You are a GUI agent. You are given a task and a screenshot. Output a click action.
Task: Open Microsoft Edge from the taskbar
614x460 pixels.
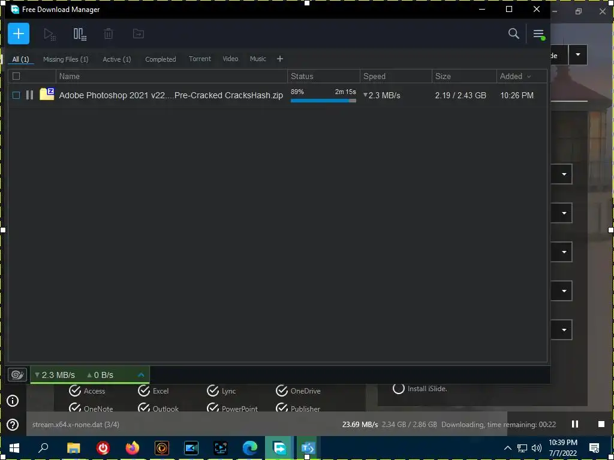pos(250,448)
